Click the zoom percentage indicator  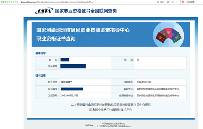pyautogui.click(x=162, y=2)
